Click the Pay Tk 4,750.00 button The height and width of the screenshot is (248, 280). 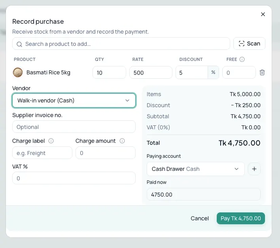tap(241, 218)
